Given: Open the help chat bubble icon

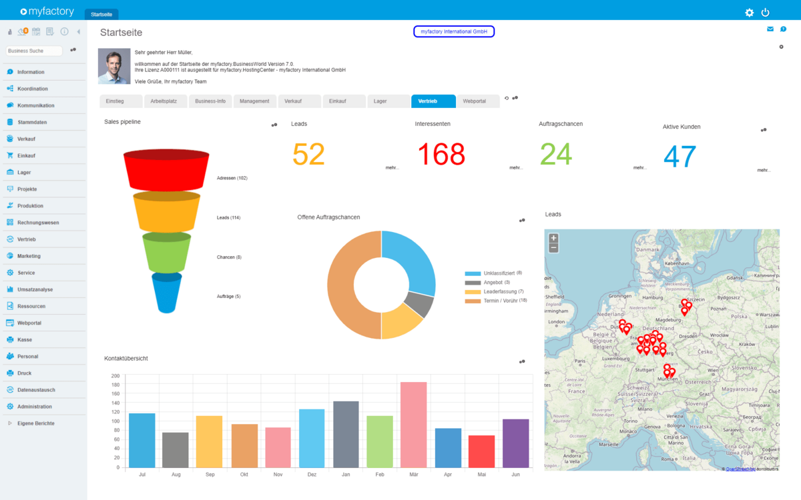Looking at the screenshot, I should pyautogui.click(x=784, y=29).
